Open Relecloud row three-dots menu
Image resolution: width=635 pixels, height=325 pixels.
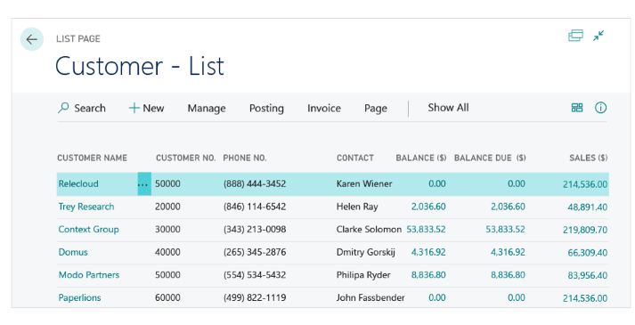click(144, 183)
